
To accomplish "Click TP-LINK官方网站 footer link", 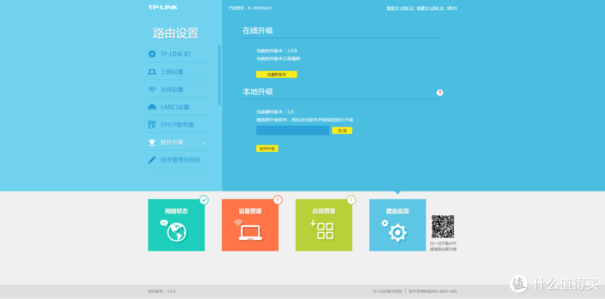I will (387, 291).
